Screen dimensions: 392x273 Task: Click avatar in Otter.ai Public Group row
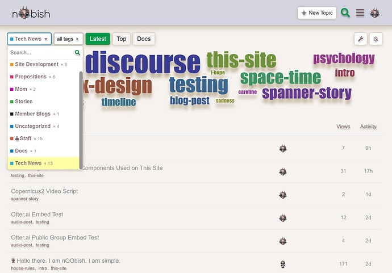pyautogui.click(x=283, y=241)
